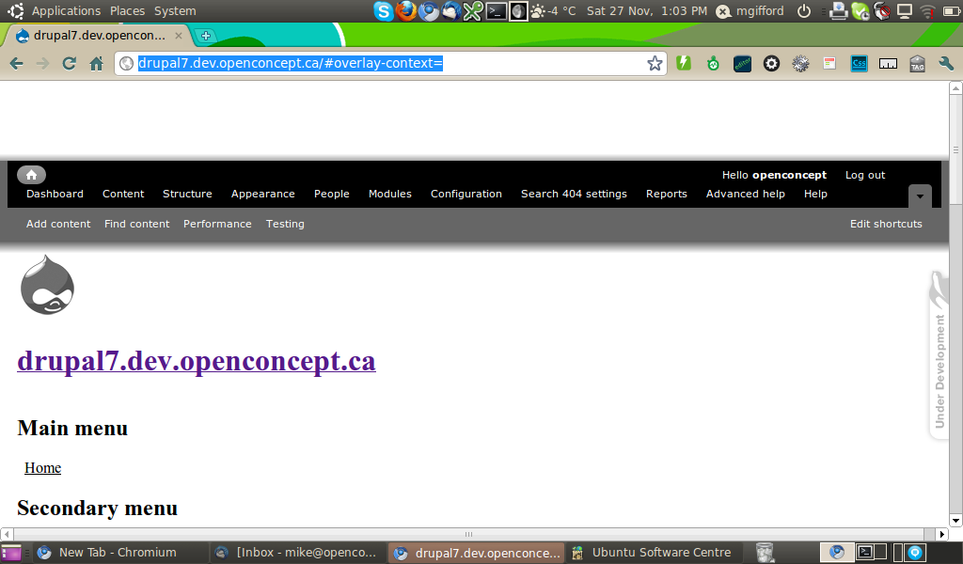Go back with the browser back arrow
The height and width of the screenshot is (564, 963).
coord(17,63)
